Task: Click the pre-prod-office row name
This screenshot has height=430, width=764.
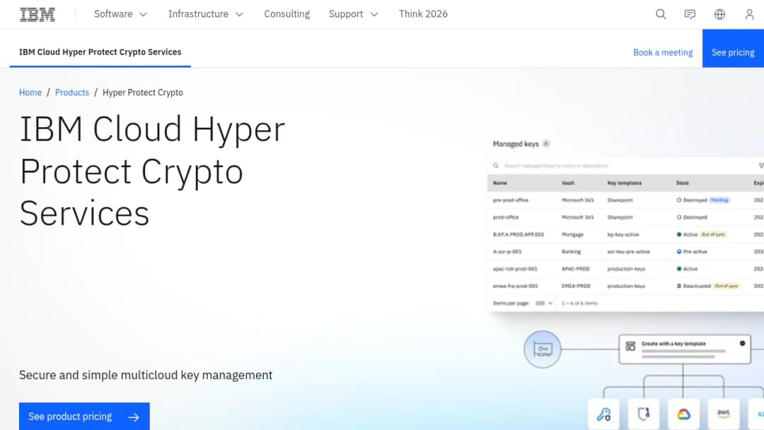Action: point(511,200)
